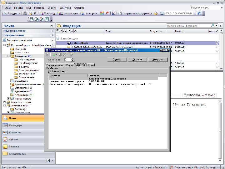This screenshot has width=225, height=169.
Task: Toggle flag on the 38 Кбайт message row
Action: click(x=217, y=51)
